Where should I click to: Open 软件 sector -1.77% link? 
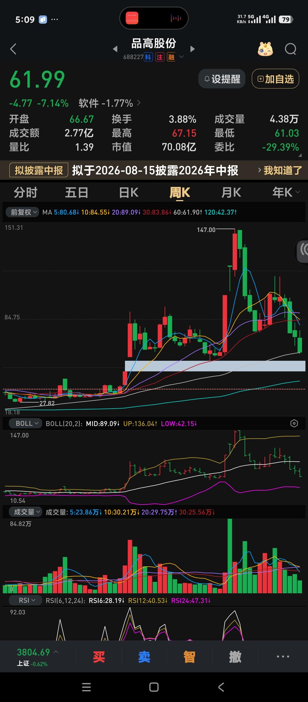[110, 103]
